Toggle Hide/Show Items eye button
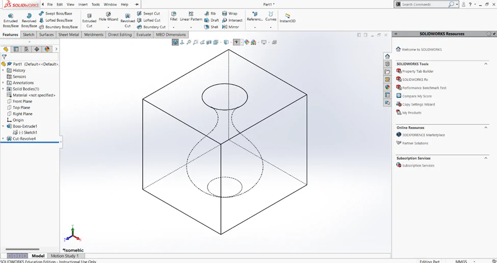The image size is (497, 263). pos(237,42)
